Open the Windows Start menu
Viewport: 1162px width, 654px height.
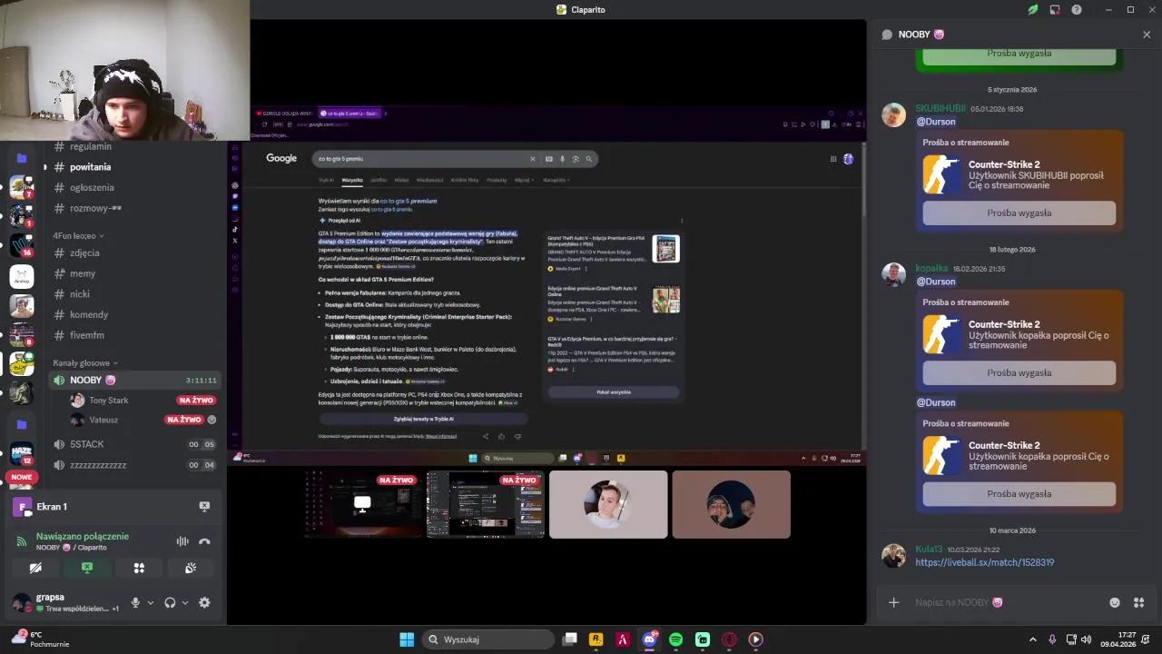click(x=407, y=639)
